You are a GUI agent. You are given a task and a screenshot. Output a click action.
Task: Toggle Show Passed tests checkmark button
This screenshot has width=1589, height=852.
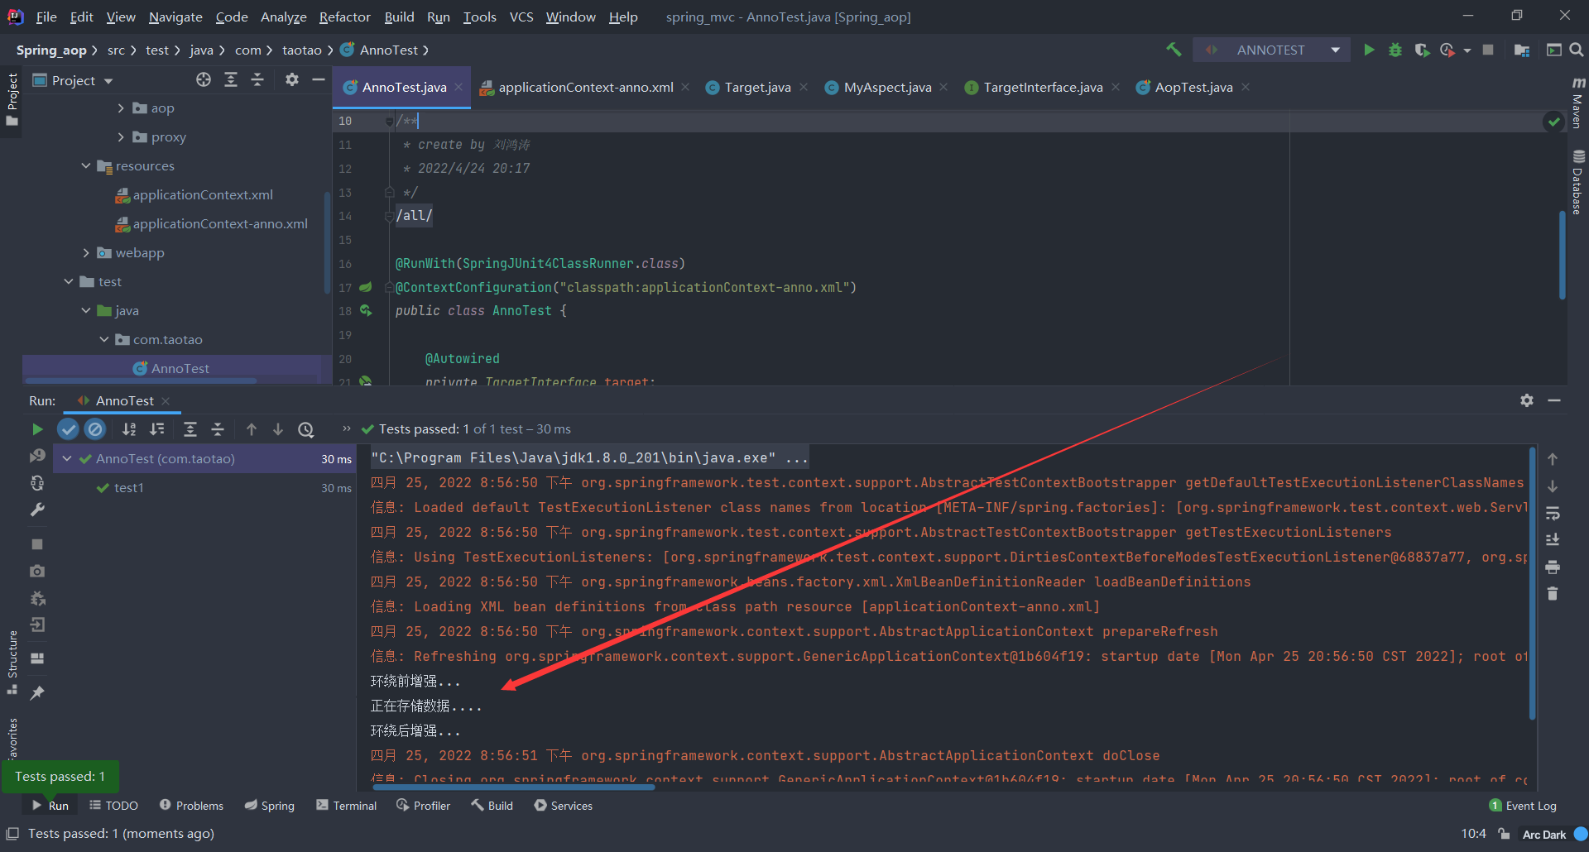point(68,428)
